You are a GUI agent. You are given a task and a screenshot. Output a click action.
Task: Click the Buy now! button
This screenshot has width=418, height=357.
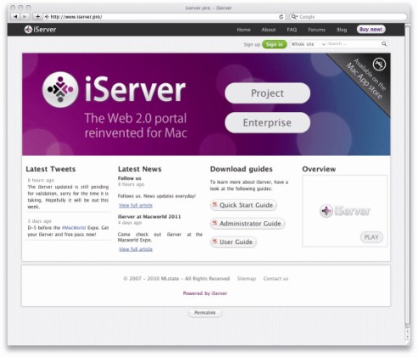(x=371, y=30)
